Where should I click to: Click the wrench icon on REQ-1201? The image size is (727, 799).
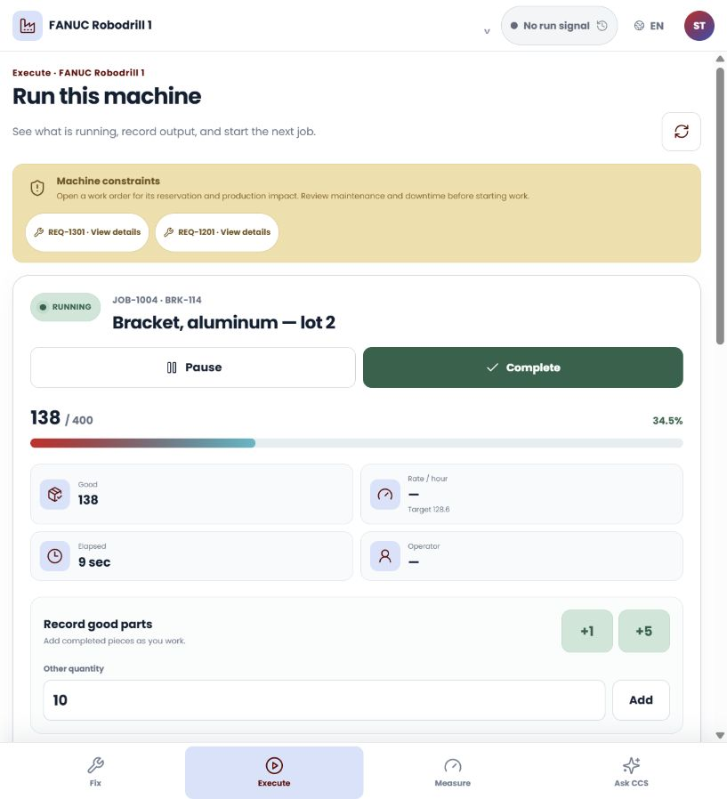169,232
